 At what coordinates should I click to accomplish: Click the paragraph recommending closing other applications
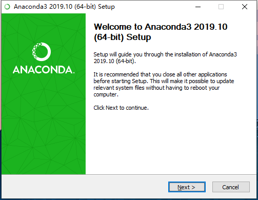pyautogui.click(x=164, y=85)
